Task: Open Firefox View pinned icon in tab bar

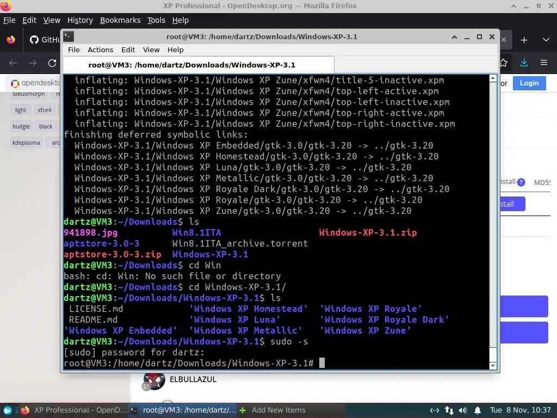Action: [x=11, y=40]
